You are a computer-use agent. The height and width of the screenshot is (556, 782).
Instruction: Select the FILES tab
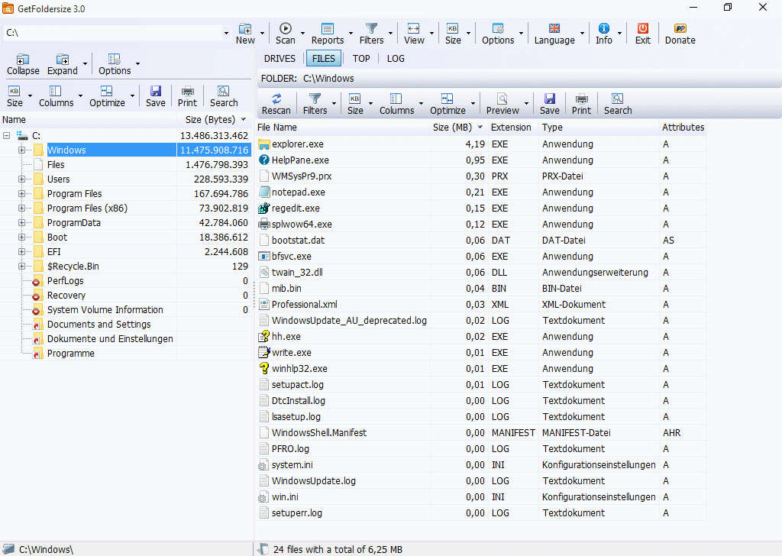(324, 58)
